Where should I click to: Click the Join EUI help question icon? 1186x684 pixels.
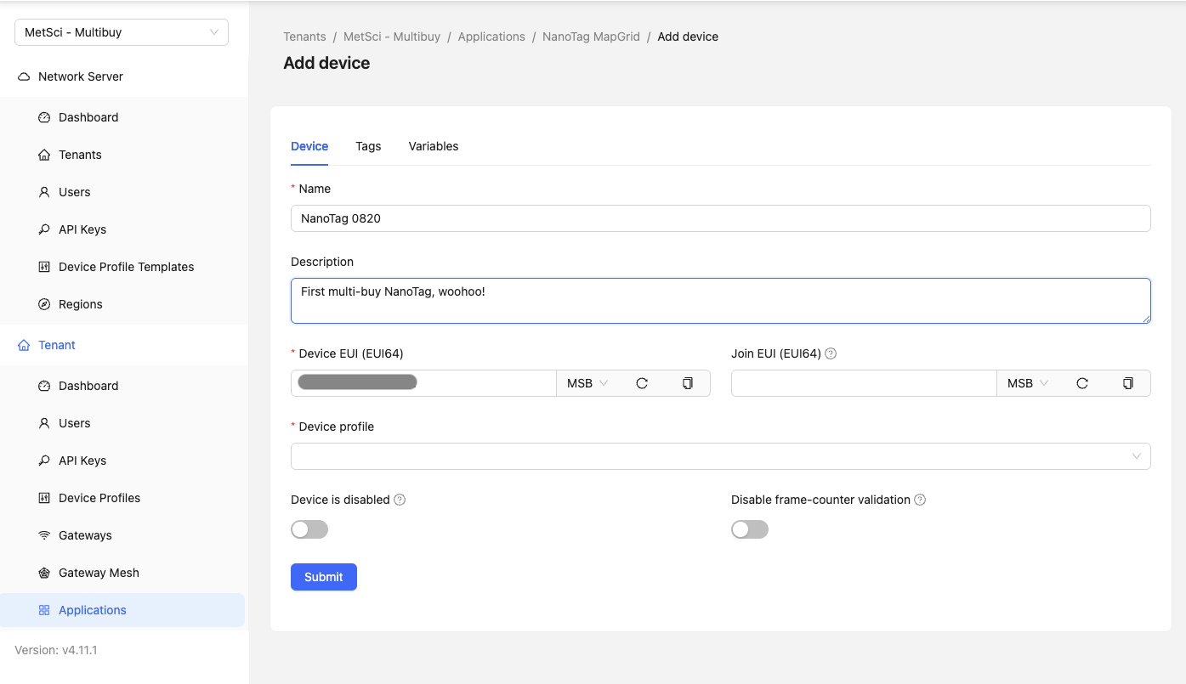point(831,353)
